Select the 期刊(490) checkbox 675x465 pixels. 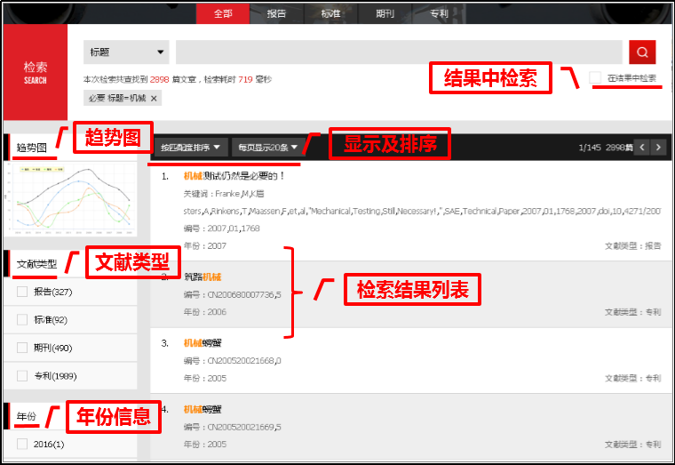(22, 348)
